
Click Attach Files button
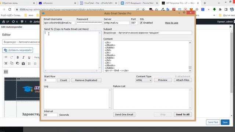(x=182, y=80)
